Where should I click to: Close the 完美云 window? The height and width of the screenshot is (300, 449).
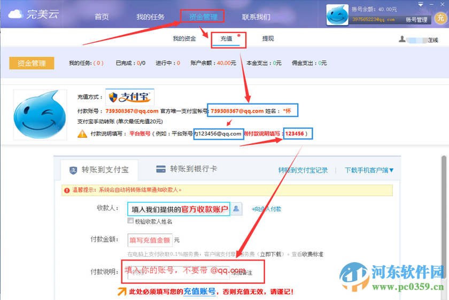(442, 4)
